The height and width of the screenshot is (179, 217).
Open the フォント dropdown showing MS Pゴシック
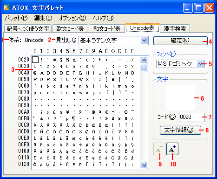coord(201,64)
